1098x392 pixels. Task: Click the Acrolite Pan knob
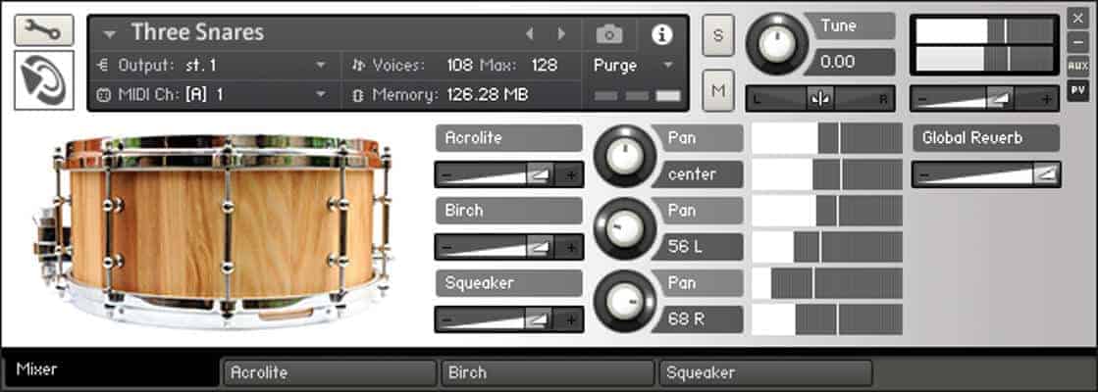[624, 156]
